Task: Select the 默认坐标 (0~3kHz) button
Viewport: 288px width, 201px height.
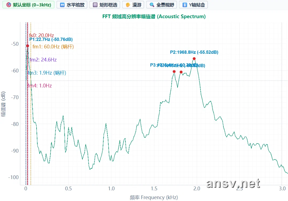Action: [29, 5]
